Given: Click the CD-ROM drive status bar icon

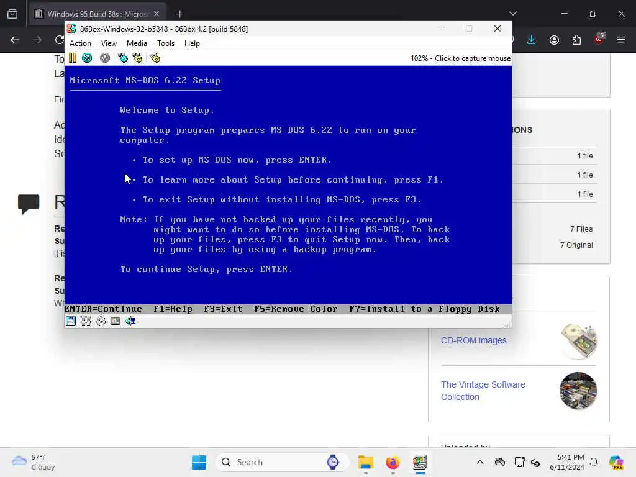Looking at the screenshot, I should point(101,321).
